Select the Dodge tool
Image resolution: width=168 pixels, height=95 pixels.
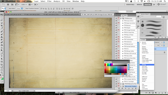(x=2, y=50)
